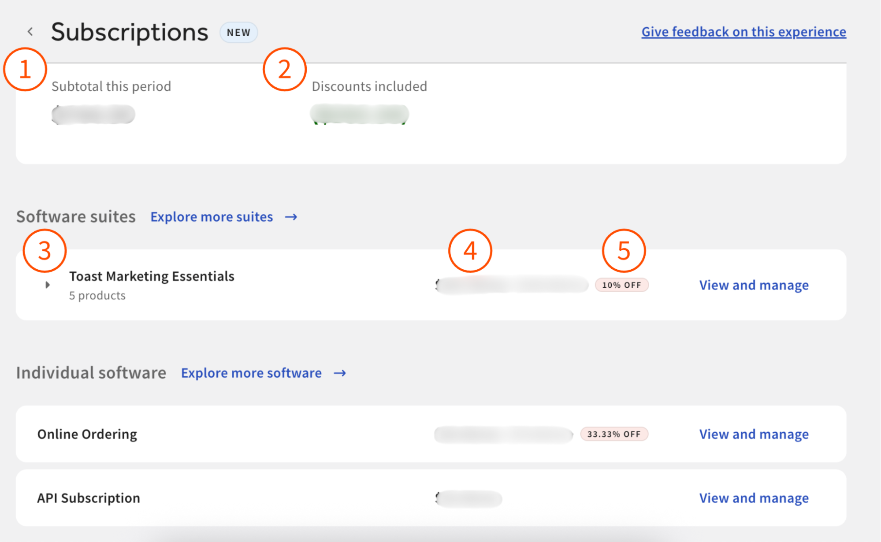View and manage Online Ordering

click(754, 434)
